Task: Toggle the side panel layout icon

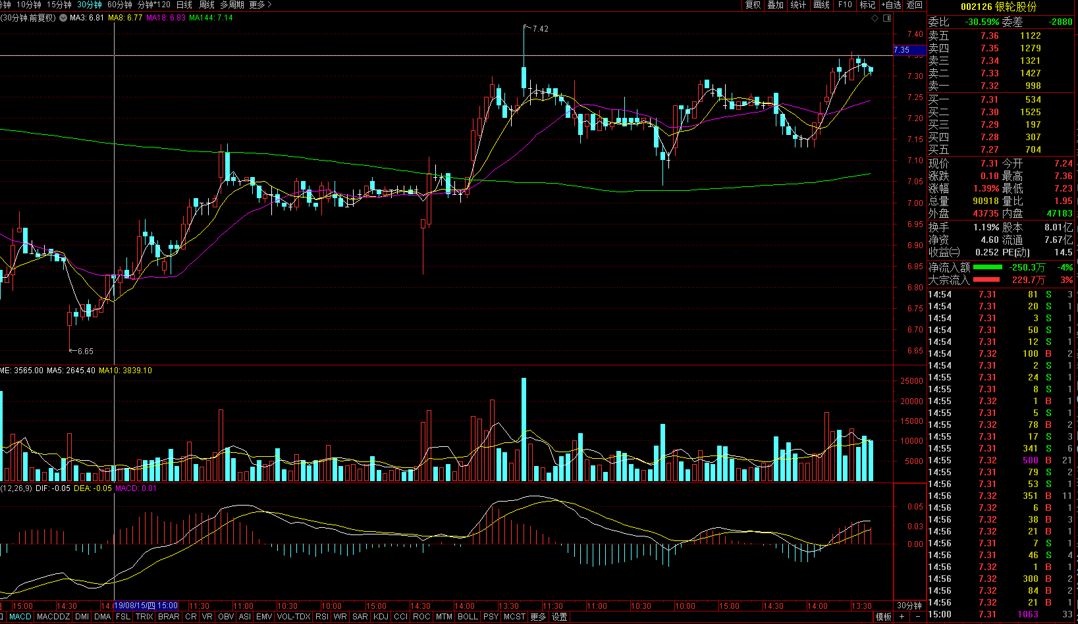Action: 887,18
